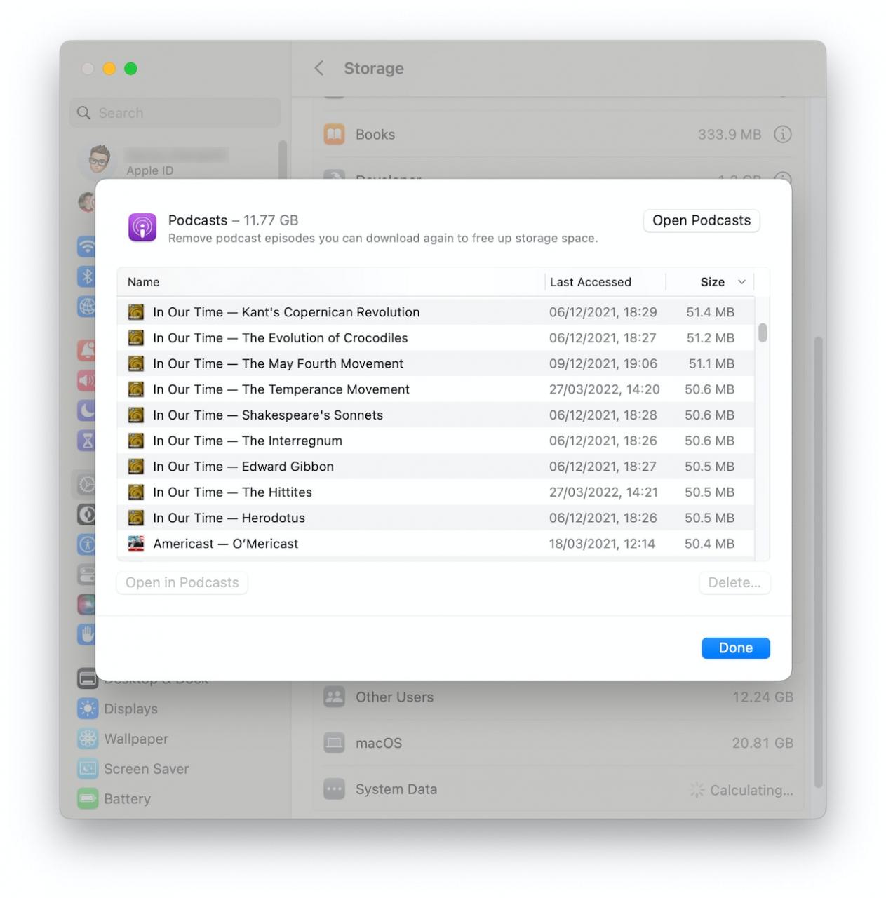Click the 'Other Users' label in Storage list
Screen dimensions: 886x898
(394, 697)
